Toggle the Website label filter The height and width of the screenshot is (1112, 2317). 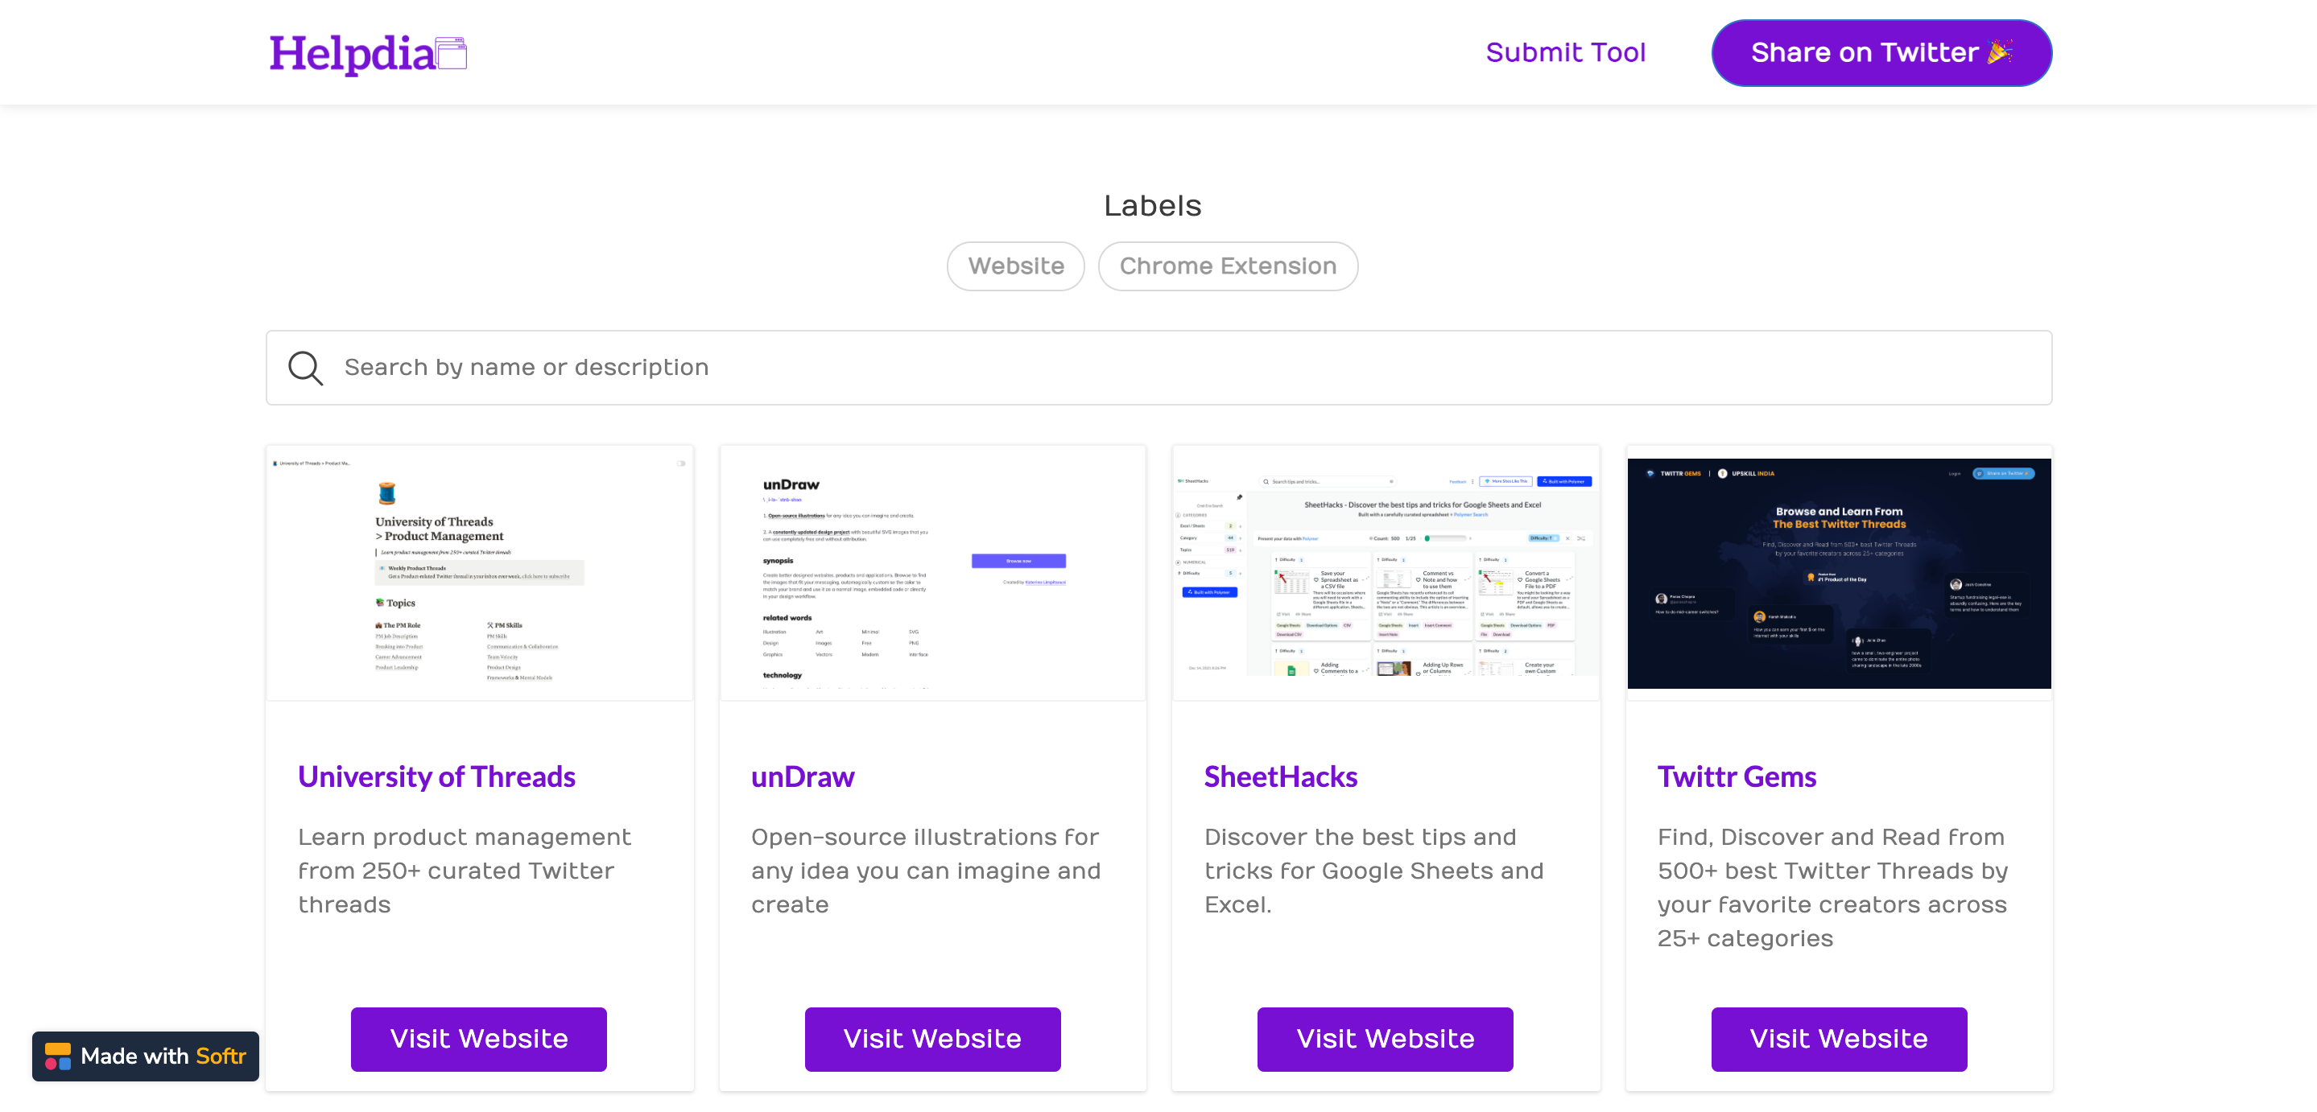click(x=1015, y=266)
